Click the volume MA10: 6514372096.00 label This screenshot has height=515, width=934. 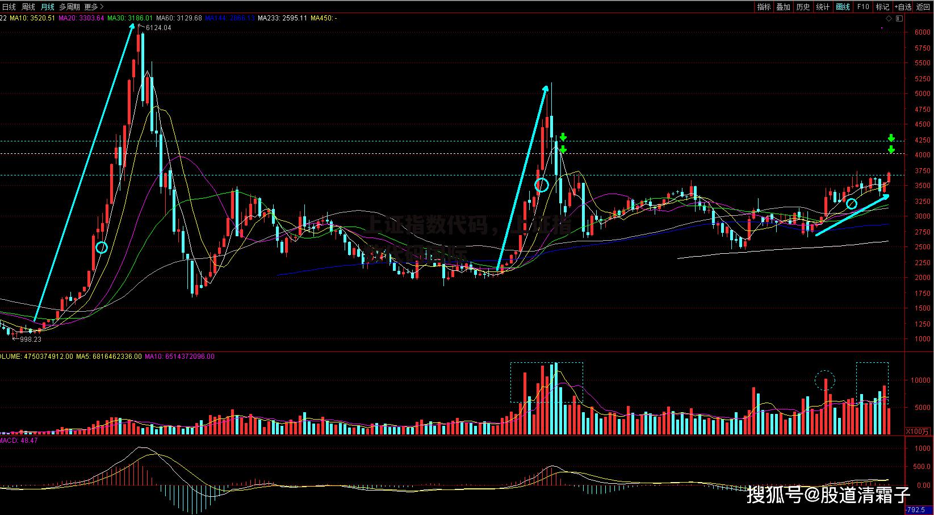pos(179,357)
